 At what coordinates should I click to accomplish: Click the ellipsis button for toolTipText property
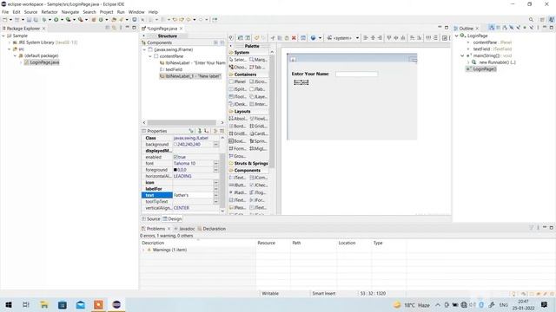tap(215, 202)
